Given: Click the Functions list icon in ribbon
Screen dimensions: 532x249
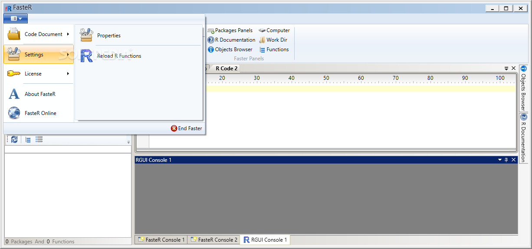Looking at the screenshot, I should coord(262,49).
